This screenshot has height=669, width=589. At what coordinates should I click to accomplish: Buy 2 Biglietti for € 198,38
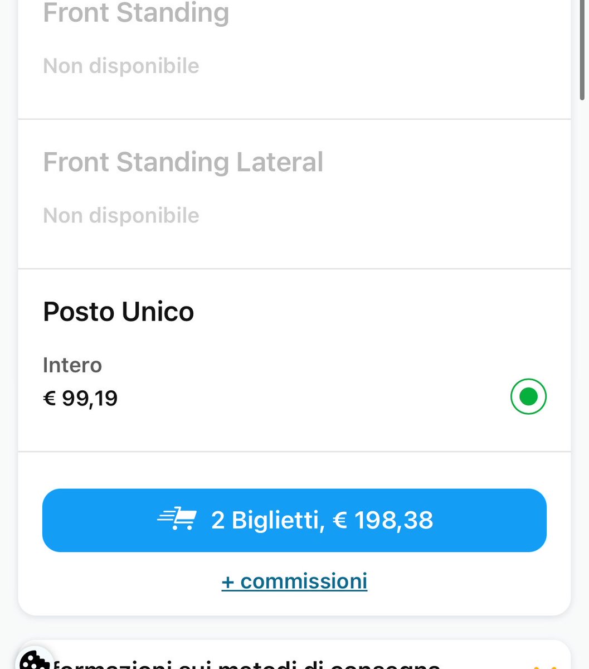click(x=294, y=520)
